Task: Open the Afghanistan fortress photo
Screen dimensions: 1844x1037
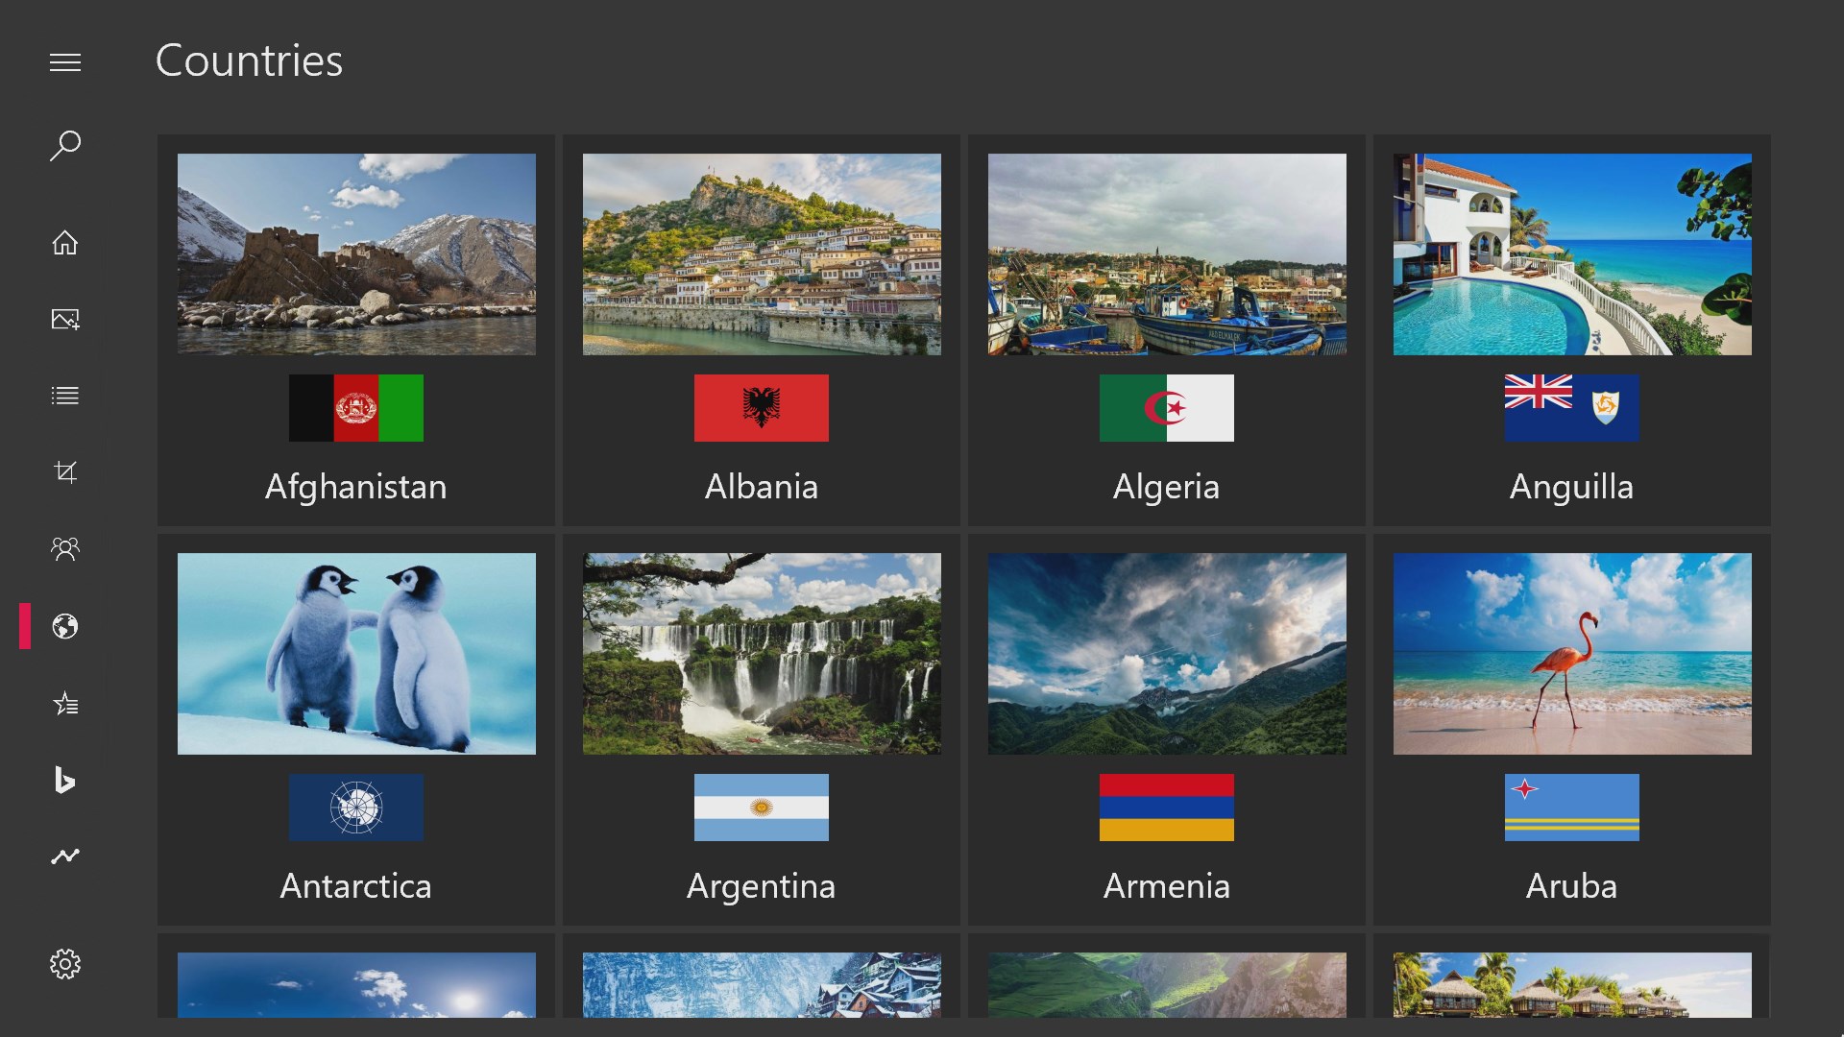Action: [356, 254]
